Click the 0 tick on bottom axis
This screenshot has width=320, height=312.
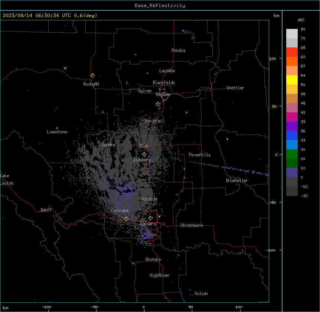[x=143, y=307]
